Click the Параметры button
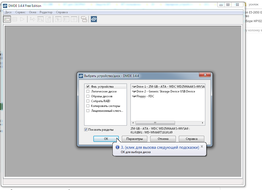The height and width of the screenshot is (190, 262). [135, 139]
